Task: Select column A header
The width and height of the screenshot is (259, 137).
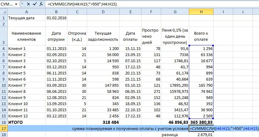Action: pyautogui.click(x=26, y=12)
